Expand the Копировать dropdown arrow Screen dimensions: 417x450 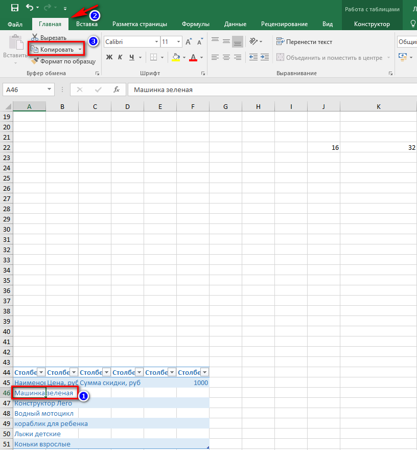coord(80,50)
